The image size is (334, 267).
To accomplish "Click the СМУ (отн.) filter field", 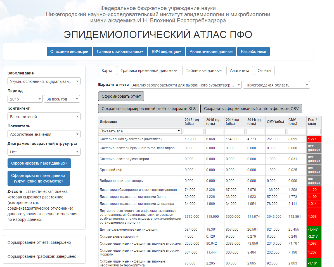I will (296, 131).
